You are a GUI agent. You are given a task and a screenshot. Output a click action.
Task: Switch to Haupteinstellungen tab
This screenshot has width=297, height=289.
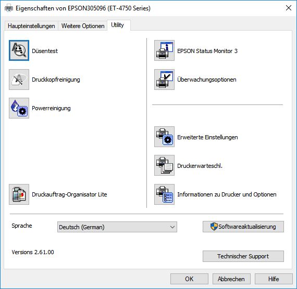point(31,26)
